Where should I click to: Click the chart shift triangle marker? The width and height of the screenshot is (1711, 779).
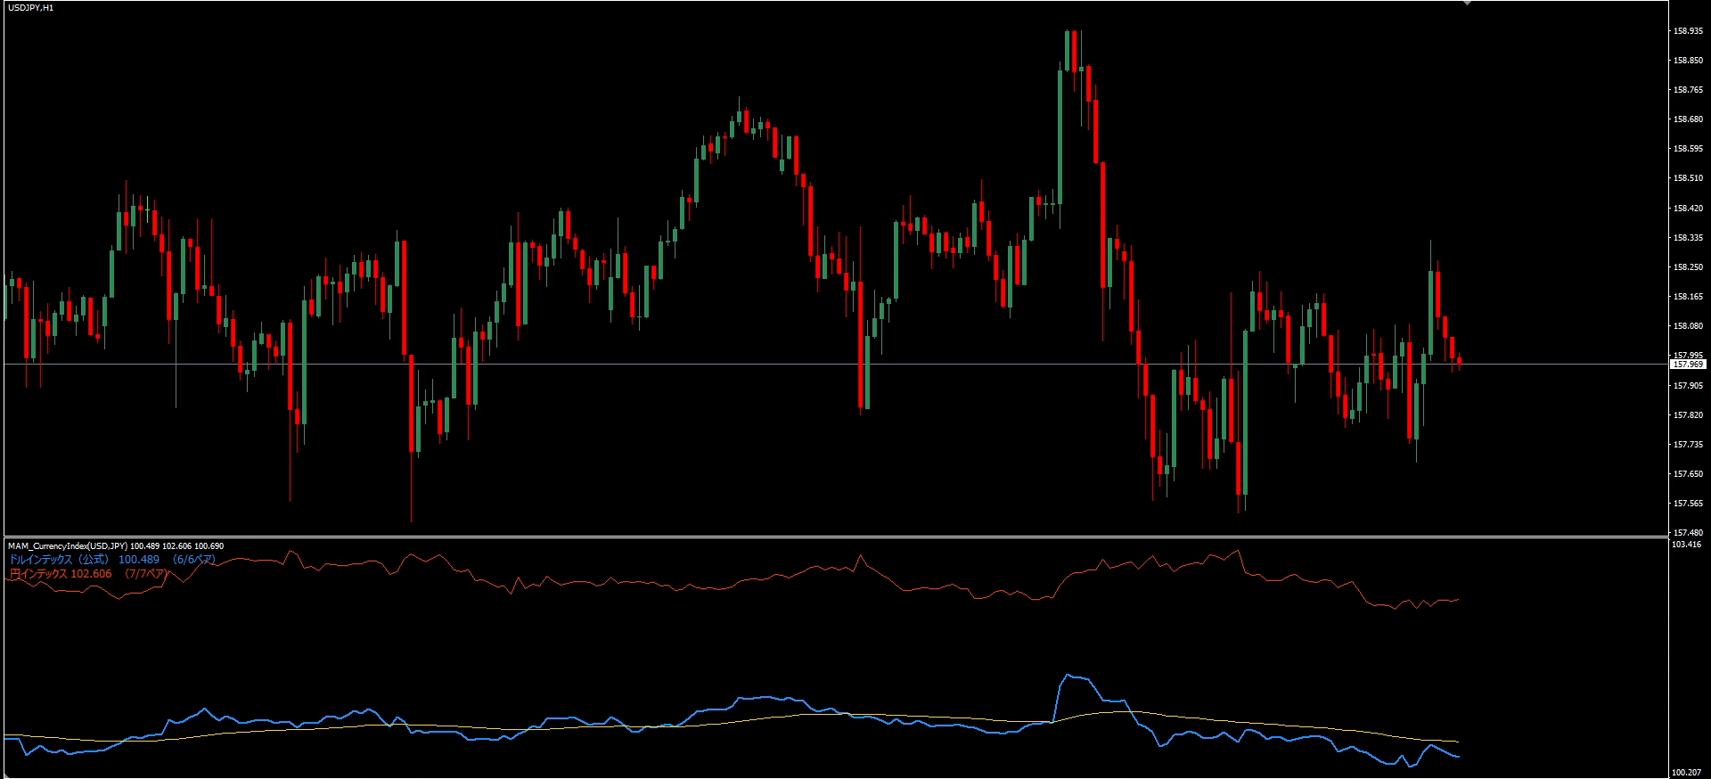click(x=1468, y=4)
